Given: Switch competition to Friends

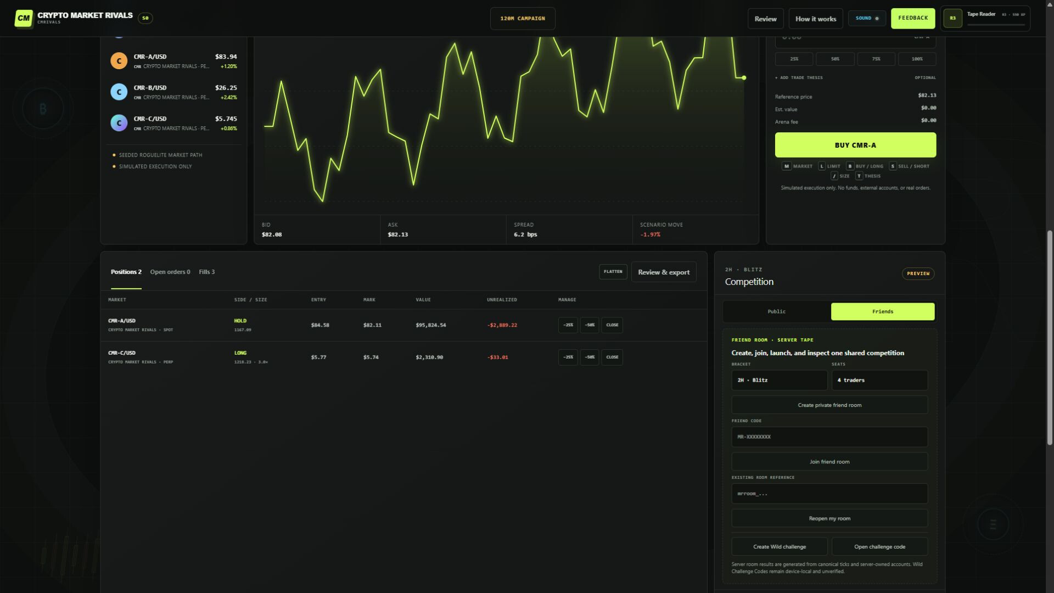Looking at the screenshot, I should [x=883, y=311].
